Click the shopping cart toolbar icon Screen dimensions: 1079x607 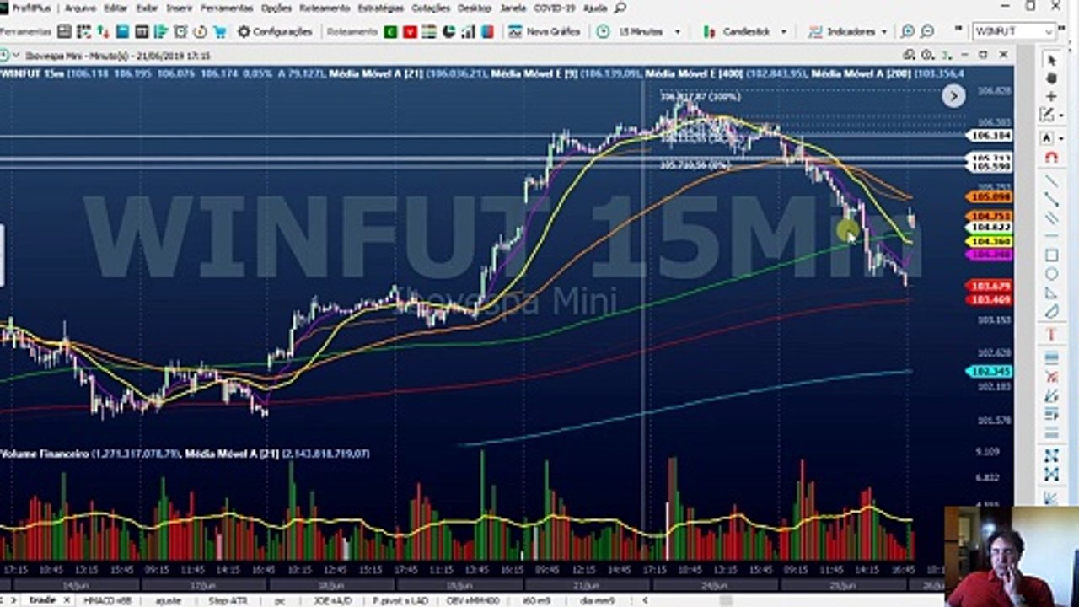coord(219,32)
